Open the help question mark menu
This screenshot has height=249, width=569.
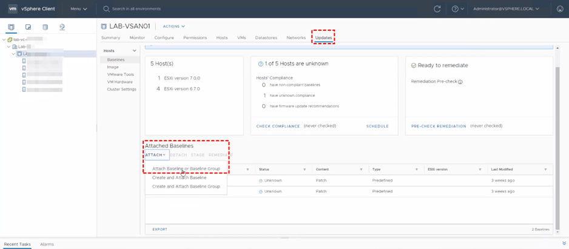tap(457, 9)
